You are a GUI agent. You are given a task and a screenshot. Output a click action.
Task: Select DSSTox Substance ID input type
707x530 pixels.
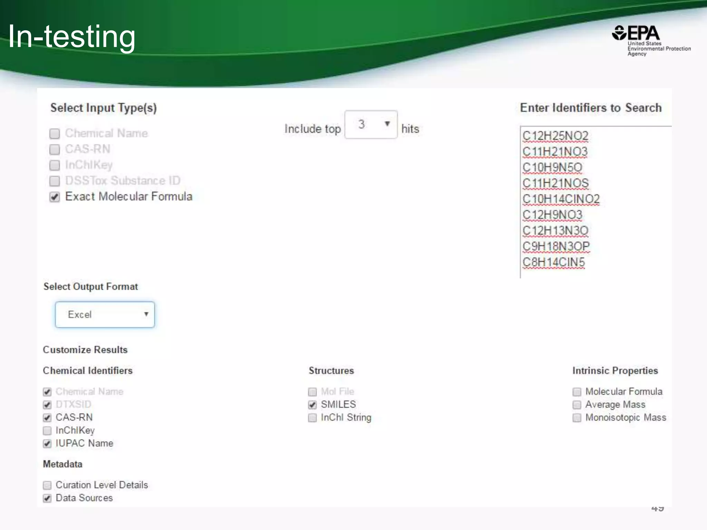pyautogui.click(x=55, y=181)
